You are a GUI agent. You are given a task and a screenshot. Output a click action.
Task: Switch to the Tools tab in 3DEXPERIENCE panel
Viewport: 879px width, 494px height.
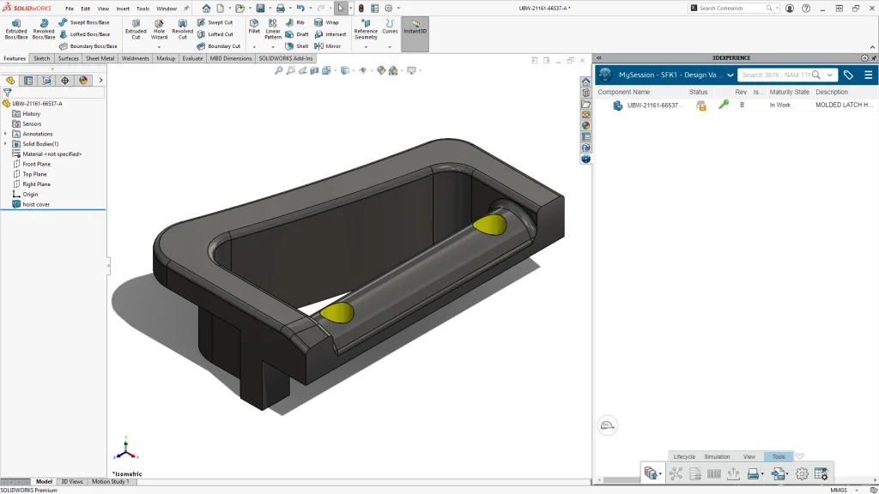(778, 456)
